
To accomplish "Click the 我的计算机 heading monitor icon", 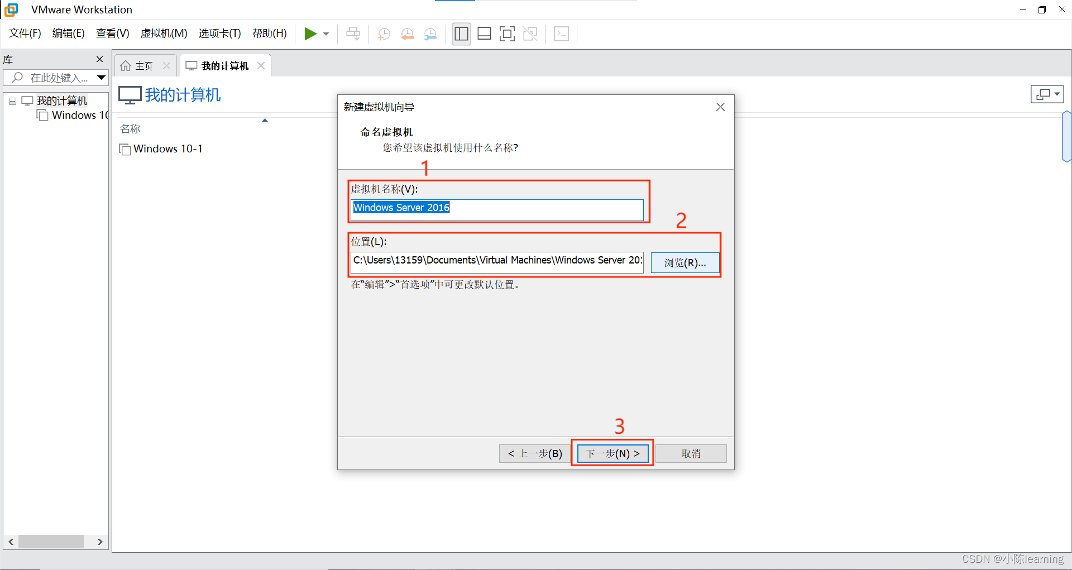I will pyautogui.click(x=130, y=95).
